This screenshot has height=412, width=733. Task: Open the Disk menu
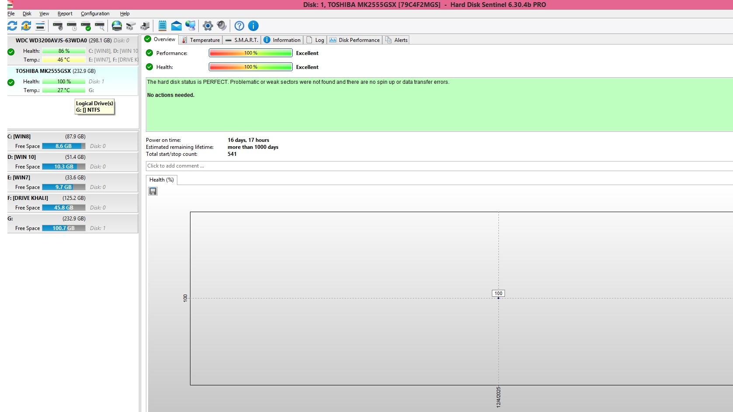[x=27, y=14]
